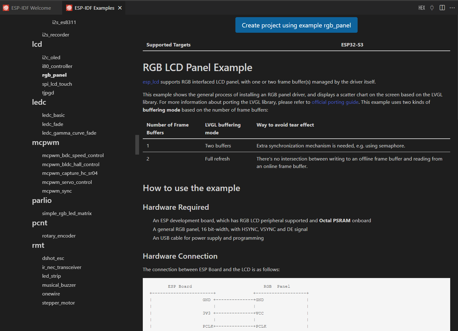Split the editor with the layout icon

(442, 8)
